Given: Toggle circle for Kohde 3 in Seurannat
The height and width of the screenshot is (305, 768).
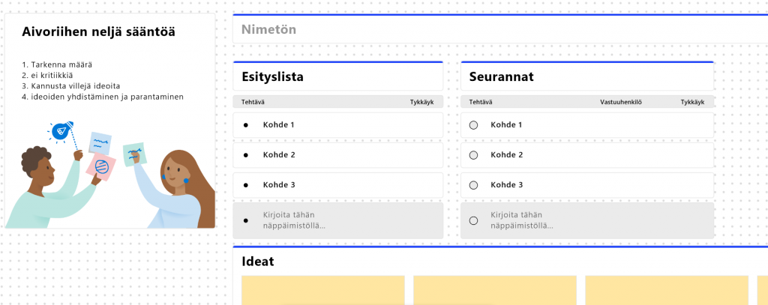Looking at the screenshot, I should coord(473,185).
